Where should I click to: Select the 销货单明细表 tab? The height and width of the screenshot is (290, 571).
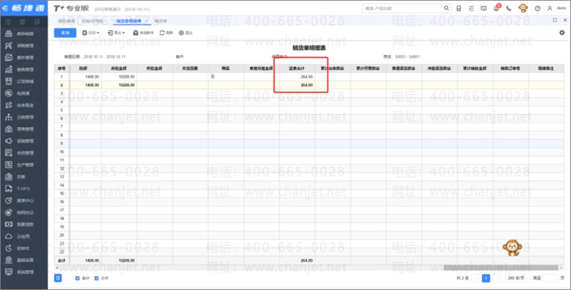[129, 21]
